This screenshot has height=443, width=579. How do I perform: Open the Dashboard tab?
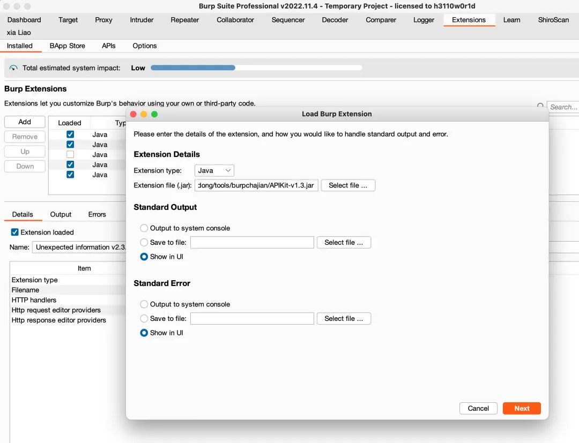24,20
